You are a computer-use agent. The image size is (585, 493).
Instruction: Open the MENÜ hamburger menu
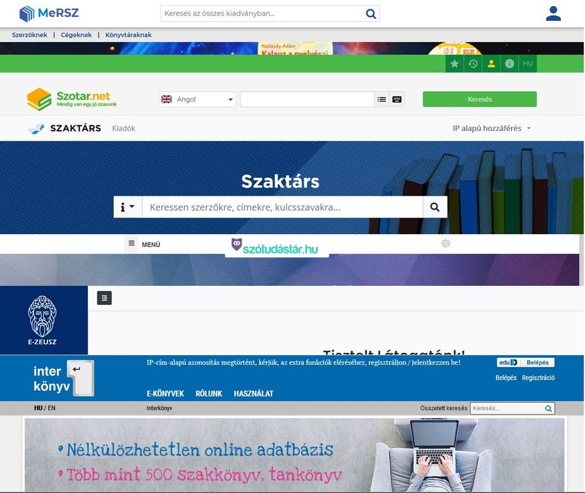click(144, 244)
